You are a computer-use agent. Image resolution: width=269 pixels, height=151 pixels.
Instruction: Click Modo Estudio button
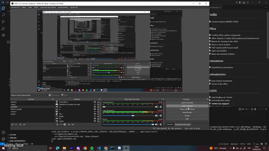coord(187,113)
